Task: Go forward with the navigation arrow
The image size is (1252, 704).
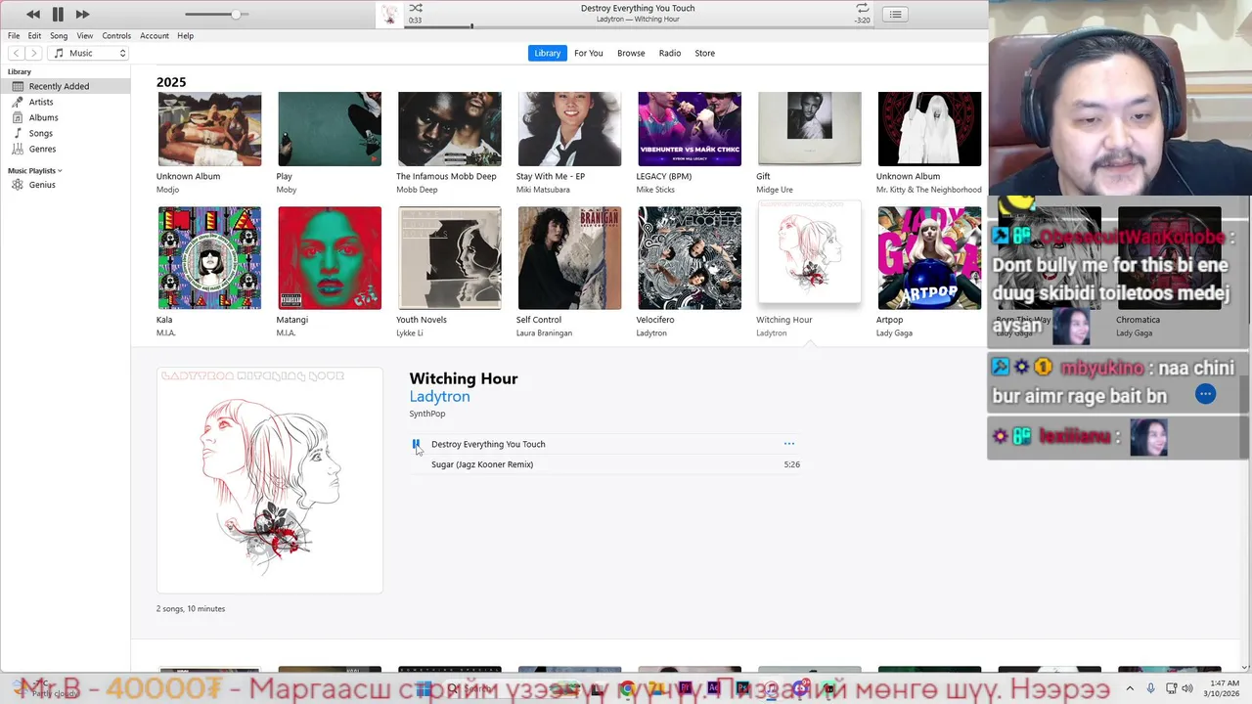Action: click(34, 53)
